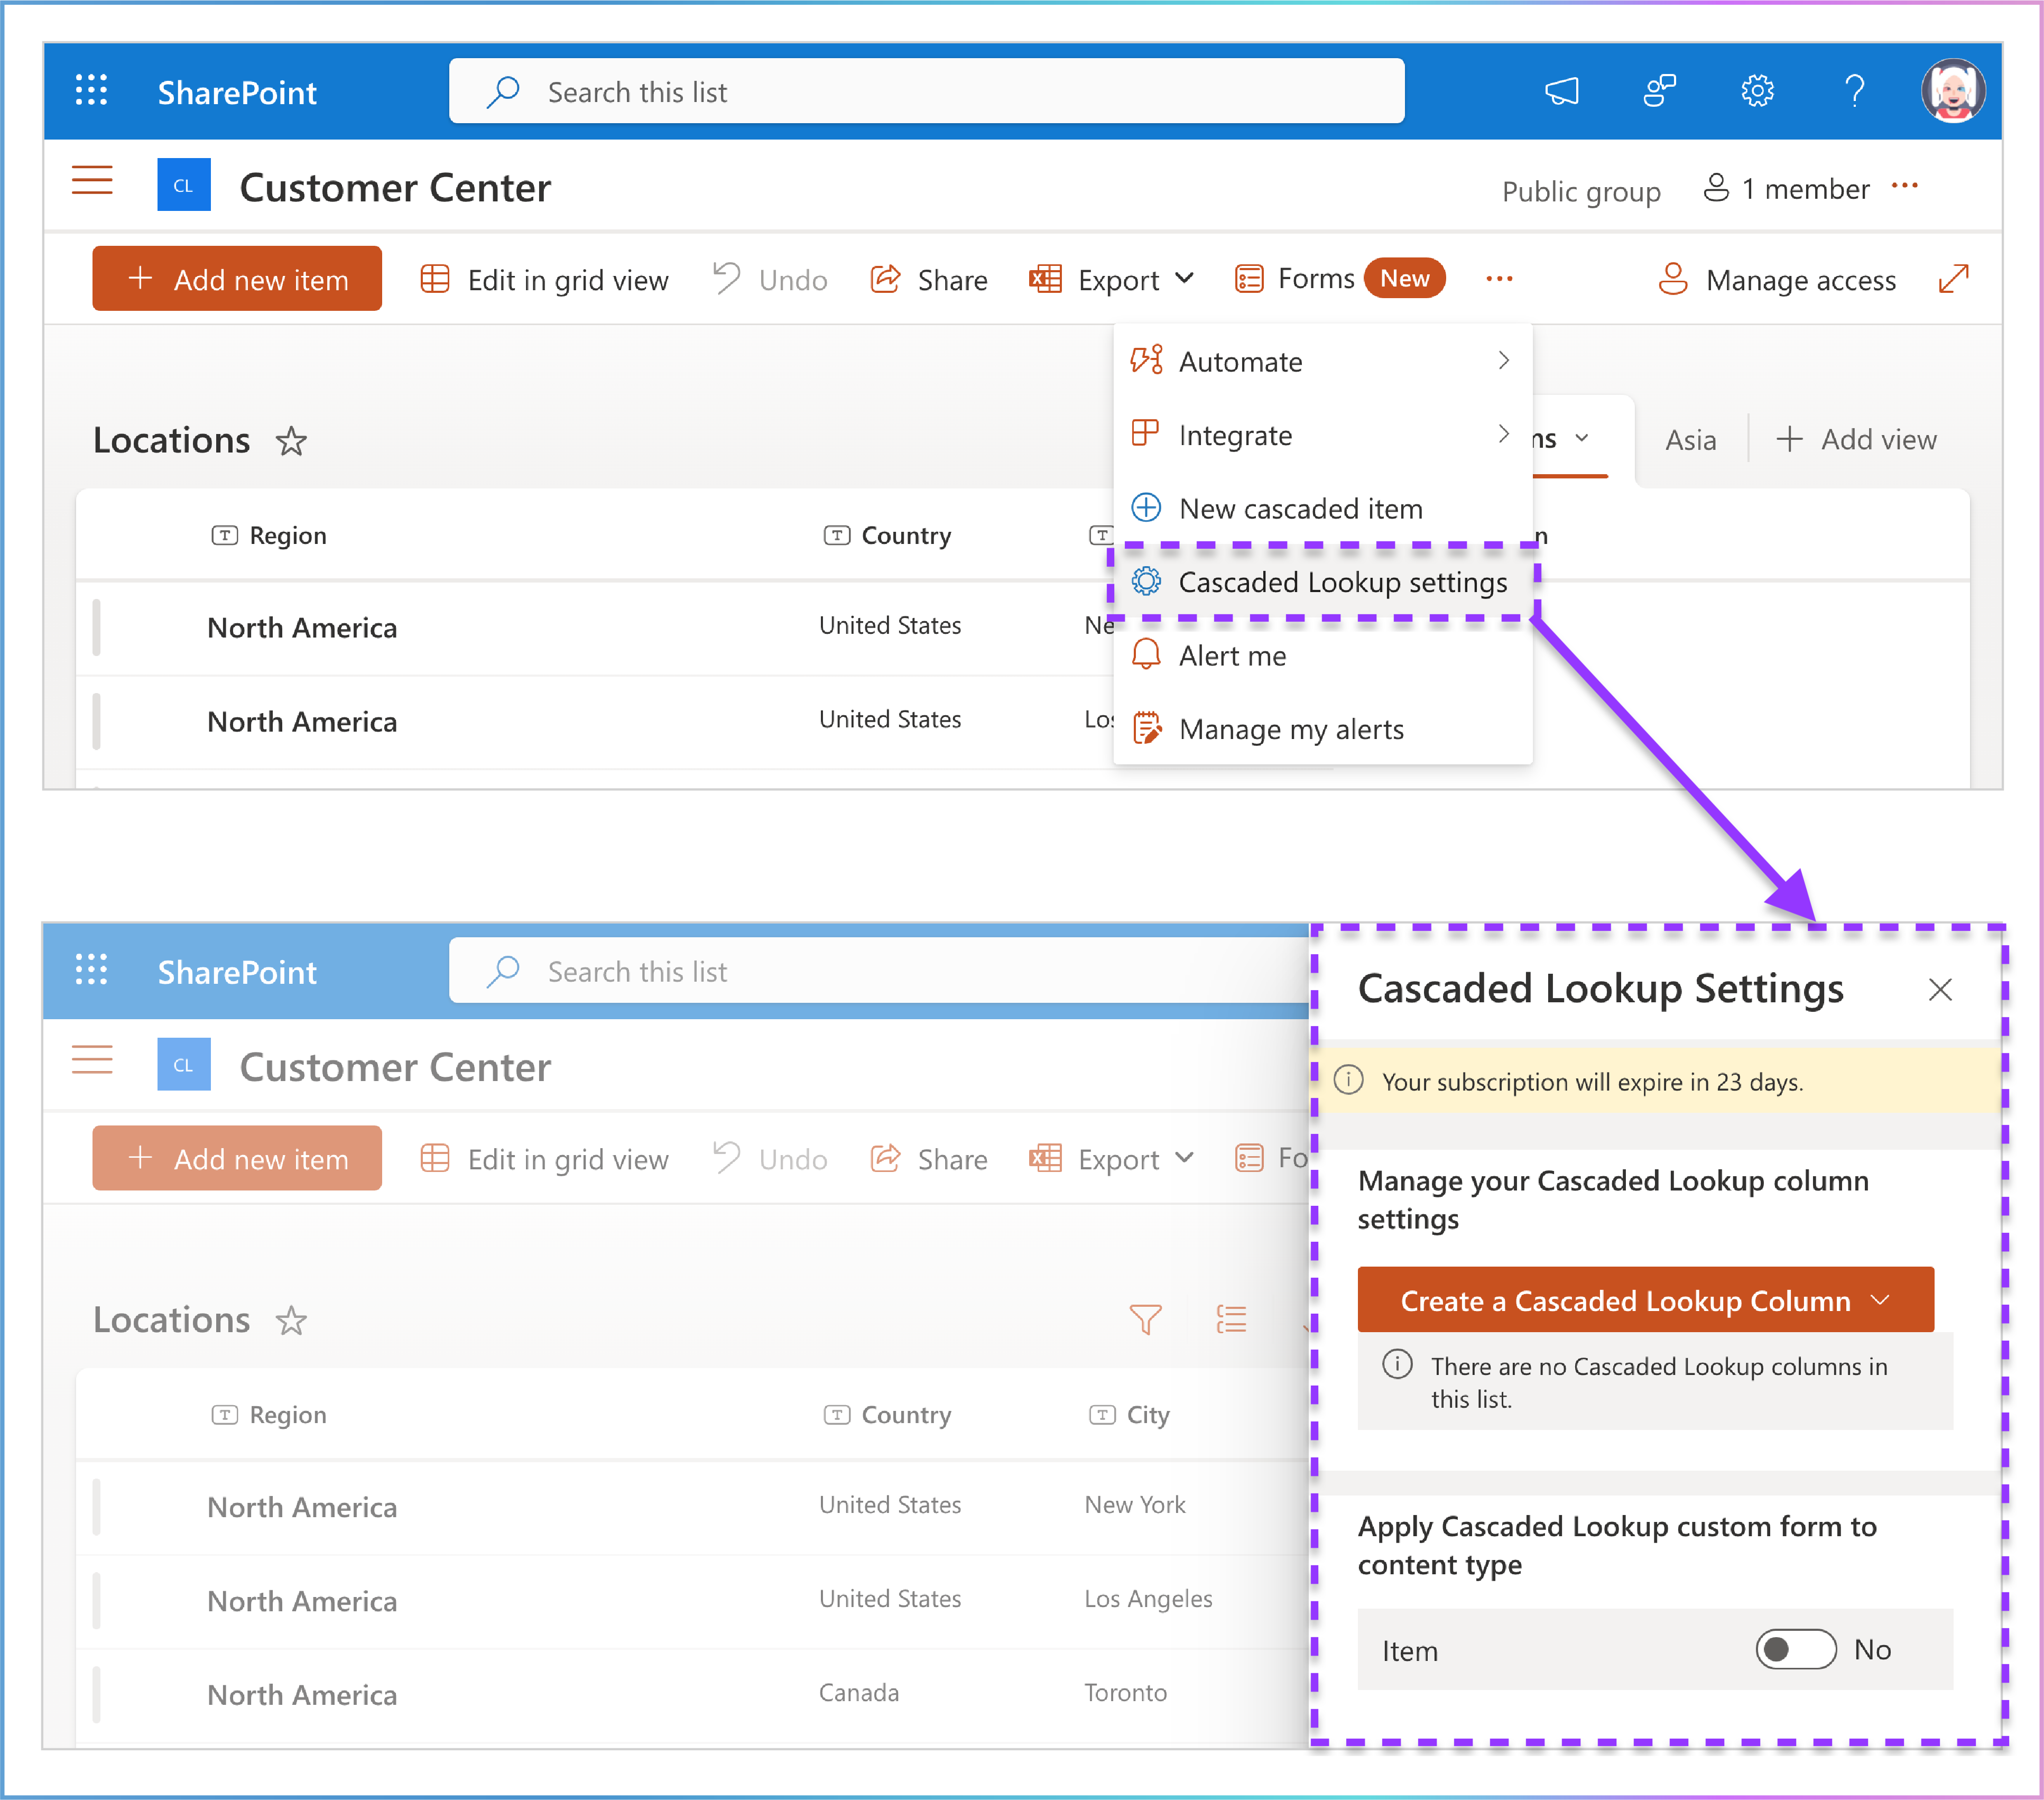Click Edit in grid view in top window
Viewport: 2044px width, 1800px height.
click(x=544, y=280)
